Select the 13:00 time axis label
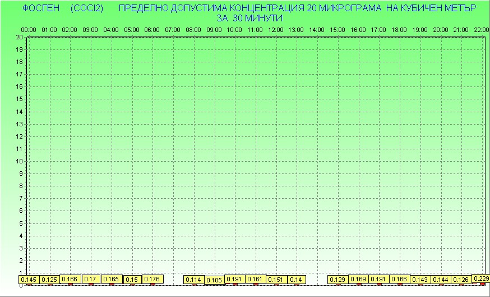Viewport: 490px width, 297px height. [296, 30]
